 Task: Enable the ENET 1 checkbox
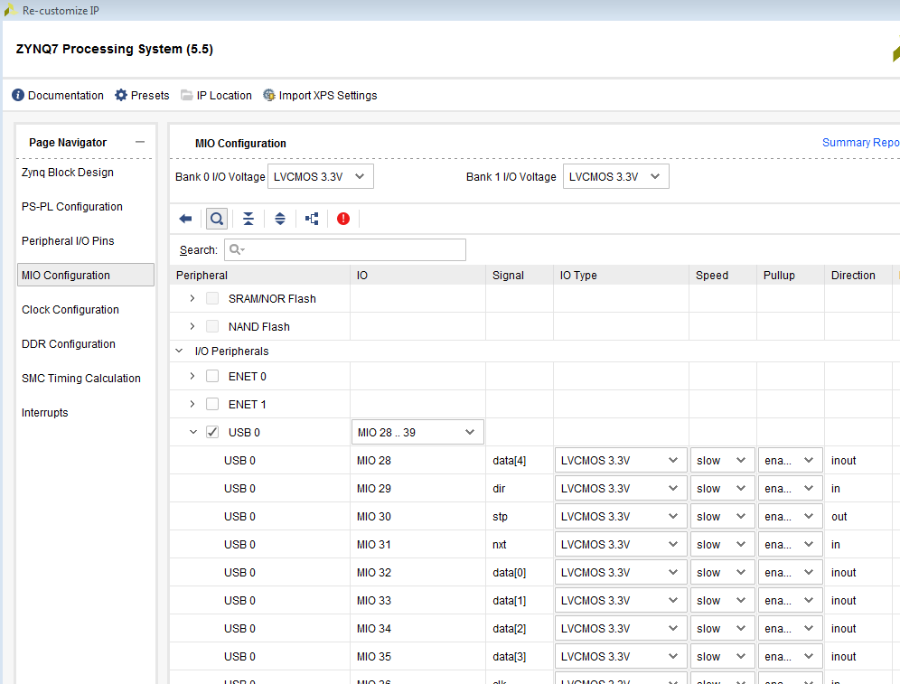(x=212, y=405)
